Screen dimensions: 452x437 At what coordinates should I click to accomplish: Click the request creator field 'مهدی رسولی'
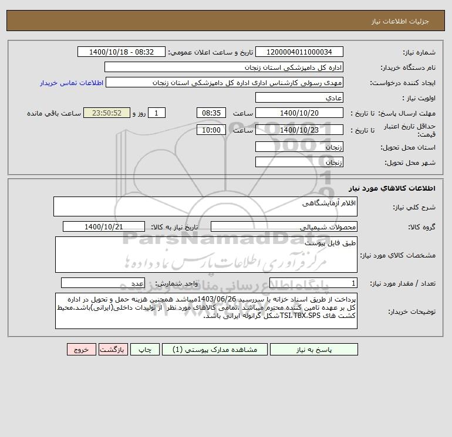coord(225,82)
